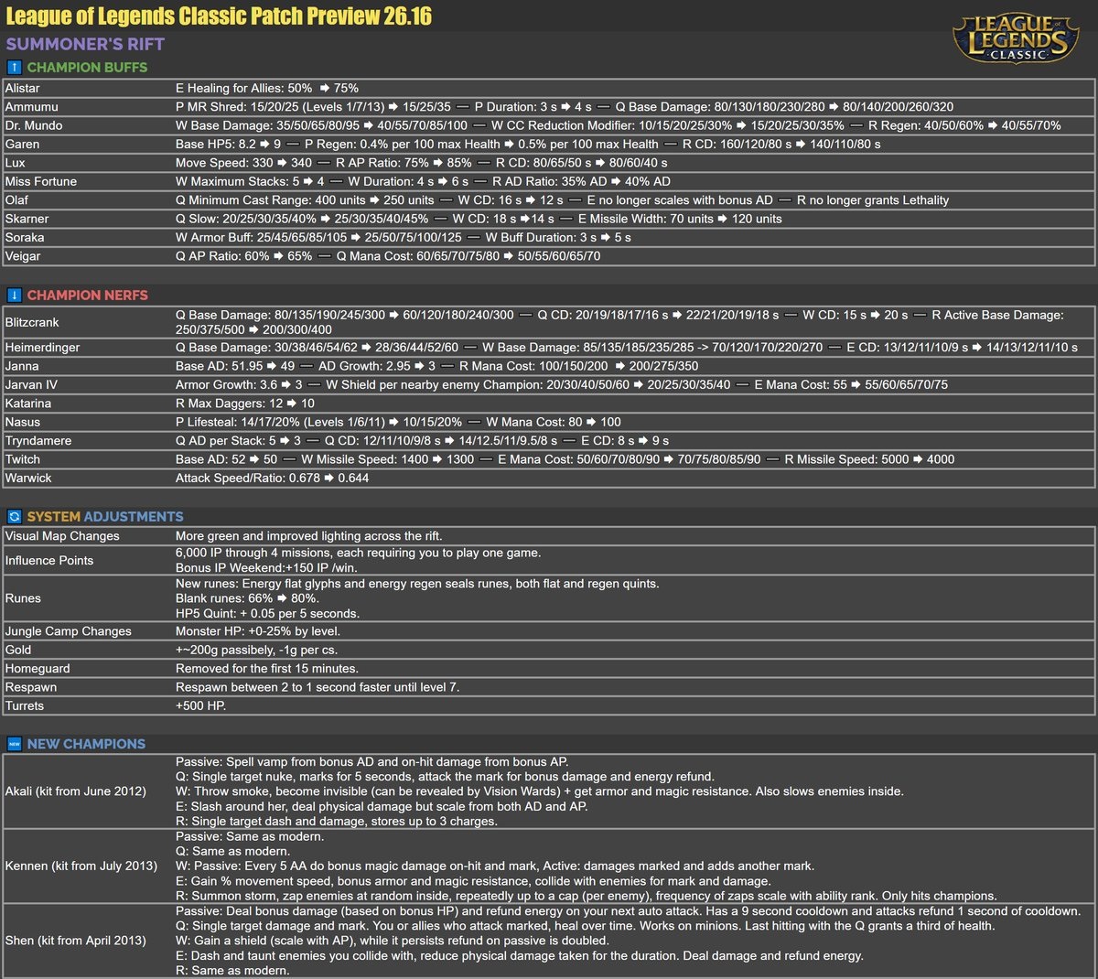Click Akali (kit from June 2012)
1098x979 pixels.
coord(76,791)
